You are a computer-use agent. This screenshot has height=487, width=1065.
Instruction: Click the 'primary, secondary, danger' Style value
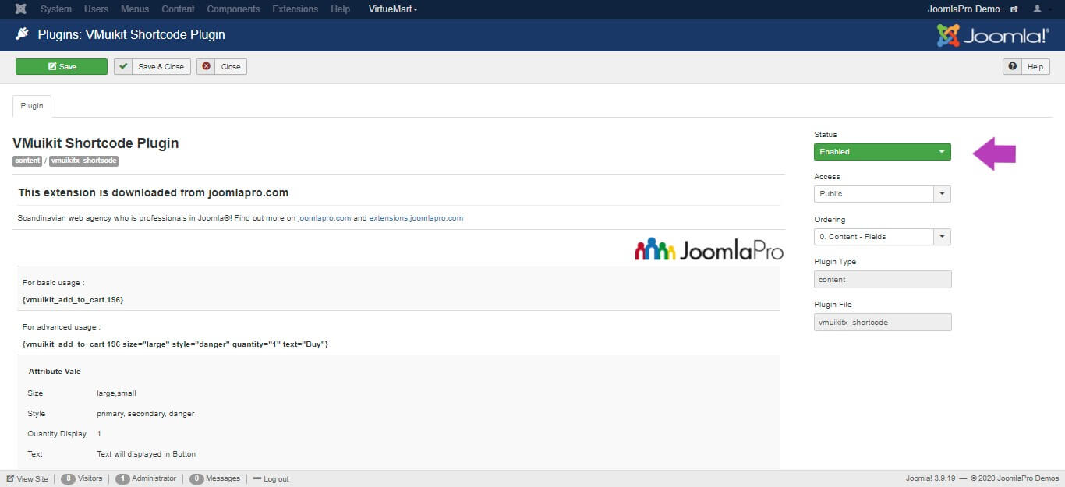coord(146,414)
